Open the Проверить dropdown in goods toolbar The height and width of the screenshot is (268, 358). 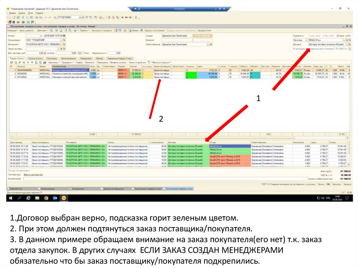[x=68, y=62]
